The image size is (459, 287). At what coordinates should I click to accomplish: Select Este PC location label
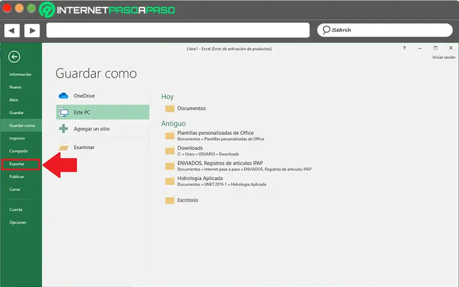point(82,112)
